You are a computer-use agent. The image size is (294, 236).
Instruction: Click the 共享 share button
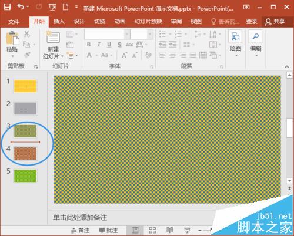click(275, 22)
